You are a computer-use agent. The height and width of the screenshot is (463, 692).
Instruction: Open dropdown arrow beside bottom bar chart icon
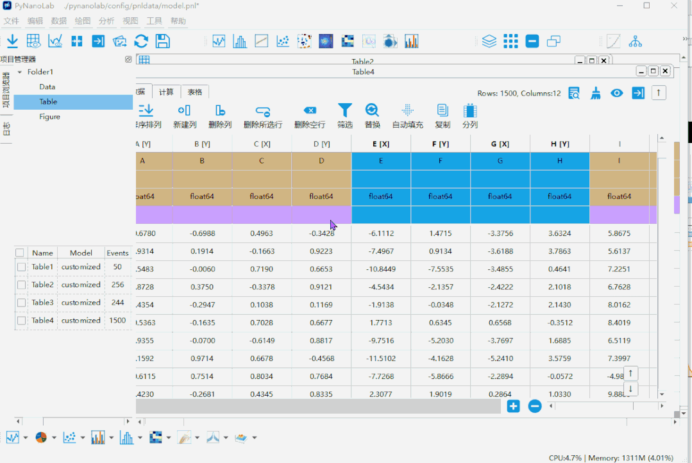click(x=111, y=438)
